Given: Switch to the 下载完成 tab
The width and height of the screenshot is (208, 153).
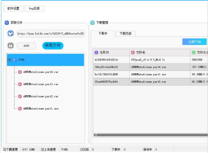Looking at the screenshot, I should 125,34.
